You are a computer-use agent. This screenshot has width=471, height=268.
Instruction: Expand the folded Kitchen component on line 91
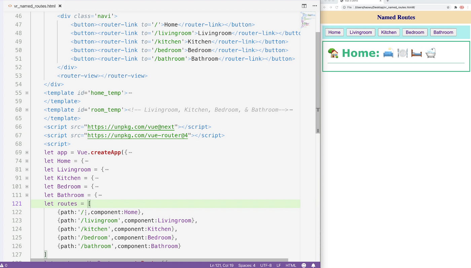[x=27, y=178]
